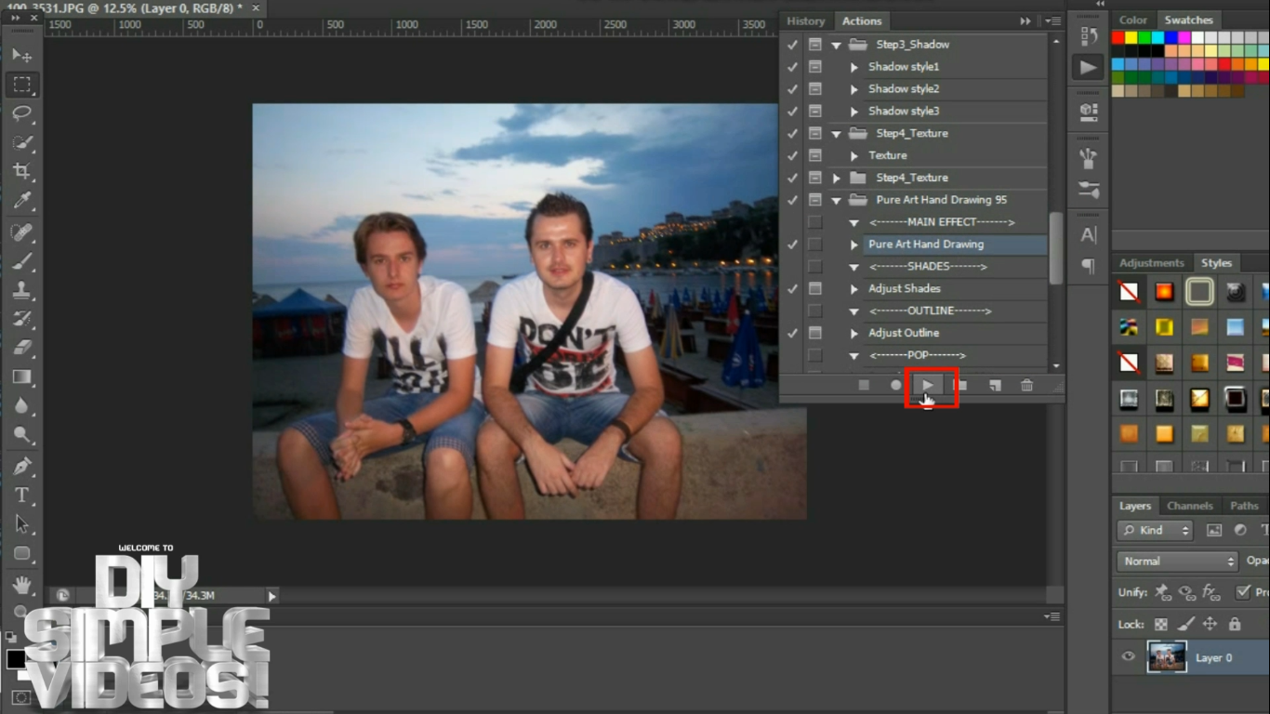Select the Rectangular Marquee tool
This screenshot has height=714, width=1270.
pyautogui.click(x=21, y=85)
